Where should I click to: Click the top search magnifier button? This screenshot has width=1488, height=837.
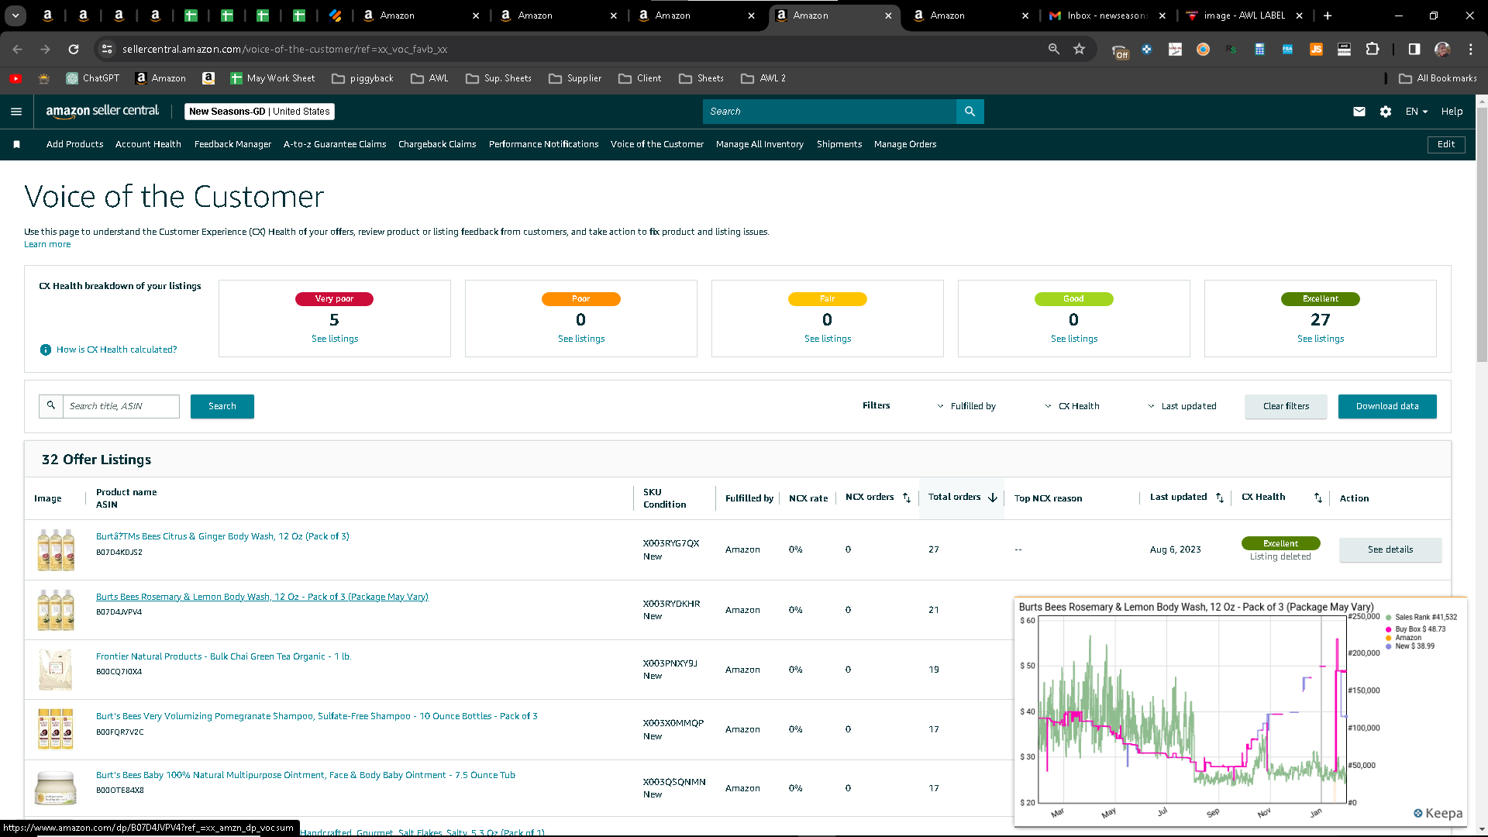coord(970,112)
